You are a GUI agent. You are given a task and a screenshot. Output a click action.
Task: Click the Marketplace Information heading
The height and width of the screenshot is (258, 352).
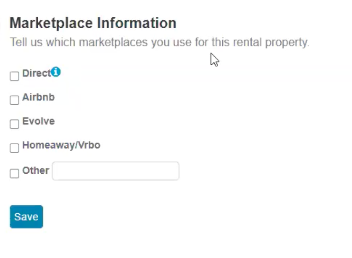[93, 23]
